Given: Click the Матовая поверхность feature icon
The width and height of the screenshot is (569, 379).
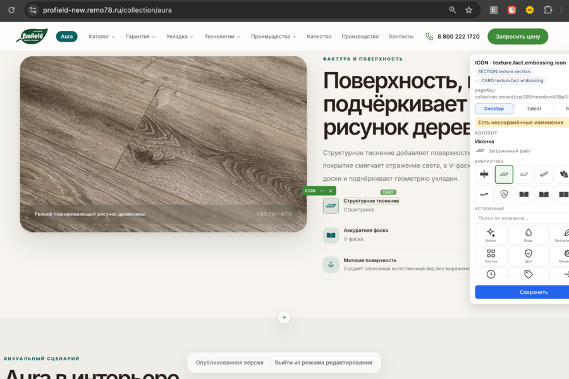Looking at the screenshot, I should pos(331,265).
